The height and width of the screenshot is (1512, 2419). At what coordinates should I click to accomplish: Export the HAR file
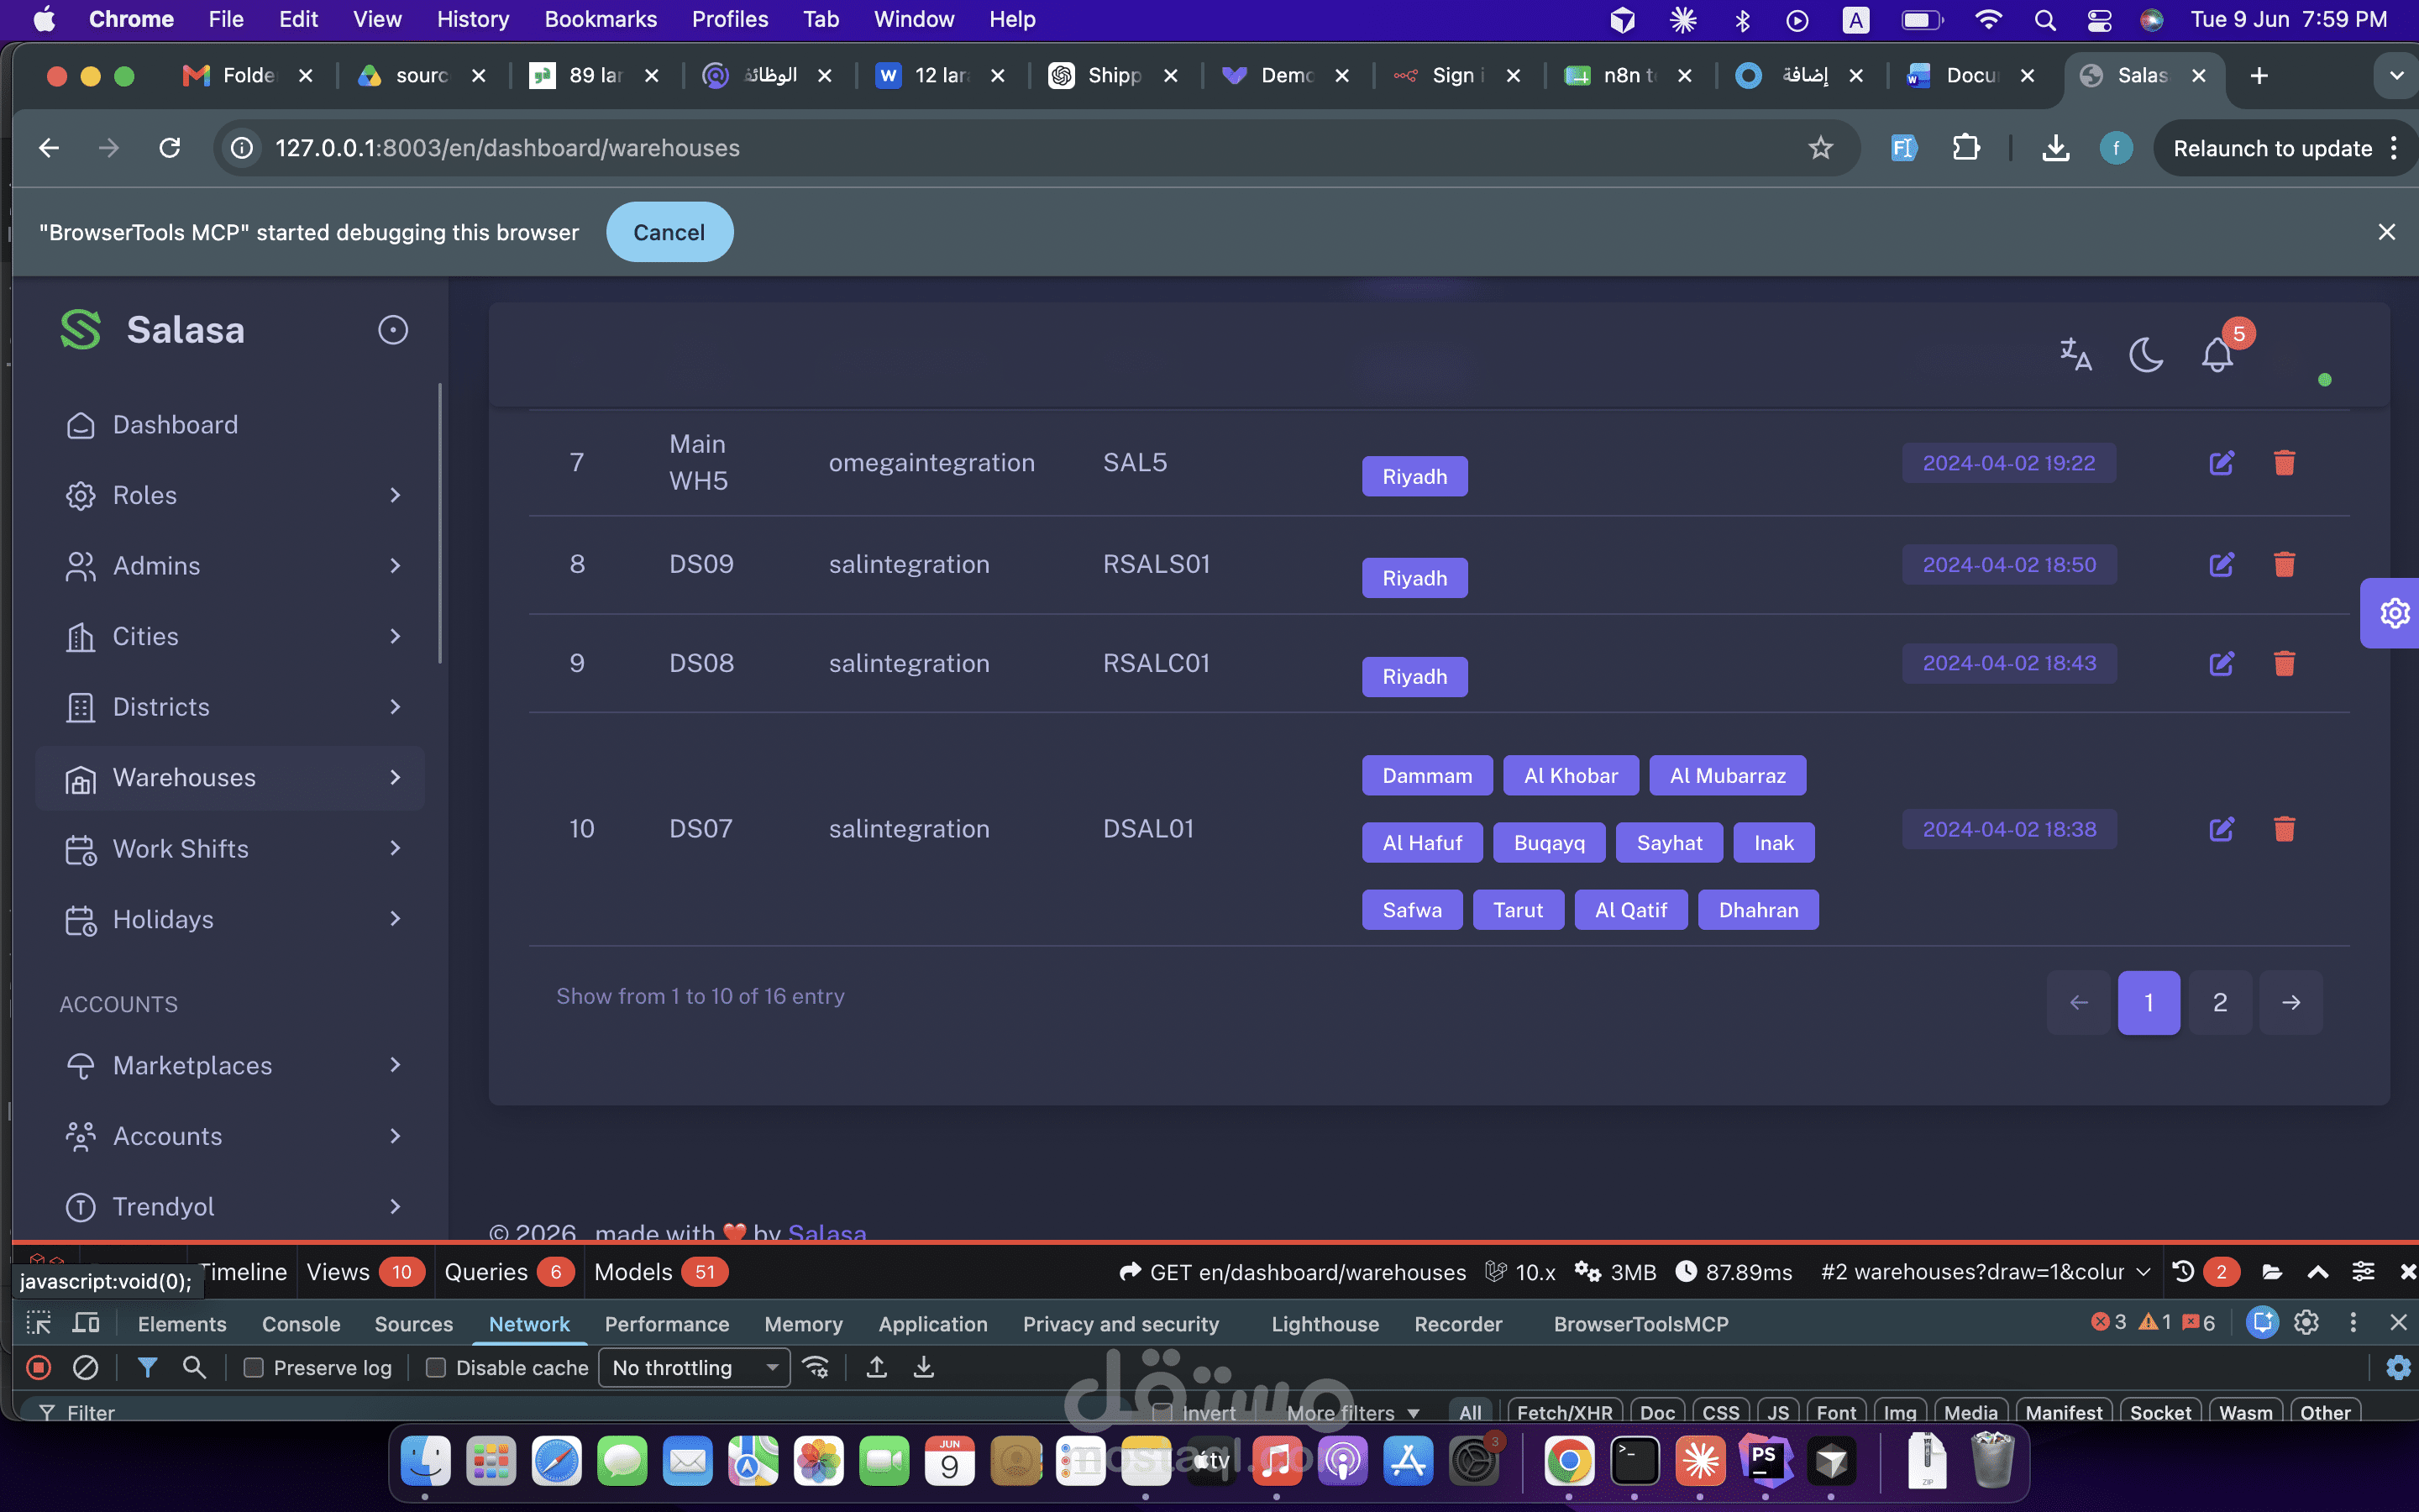pyautogui.click(x=924, y=1367)
